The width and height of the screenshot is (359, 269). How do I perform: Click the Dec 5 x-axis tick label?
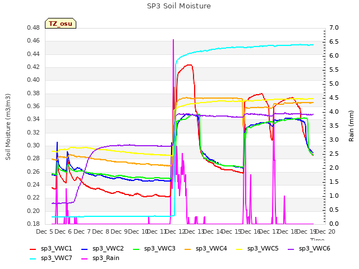click(x=45, y=231)
